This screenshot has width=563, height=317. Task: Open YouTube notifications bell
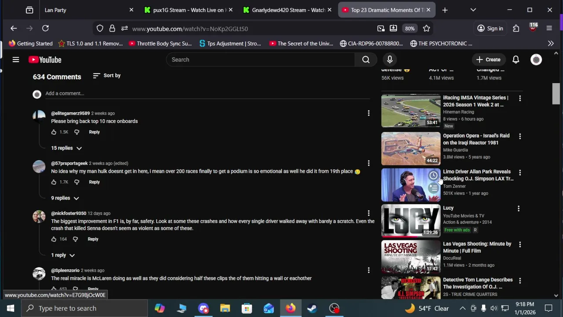[x=515, y=59]
